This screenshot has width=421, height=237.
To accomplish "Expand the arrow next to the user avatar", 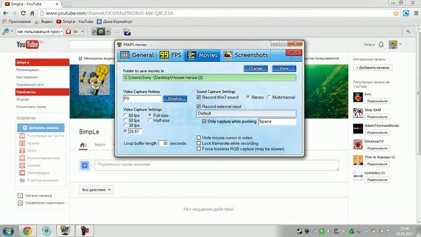I will 401,44.
